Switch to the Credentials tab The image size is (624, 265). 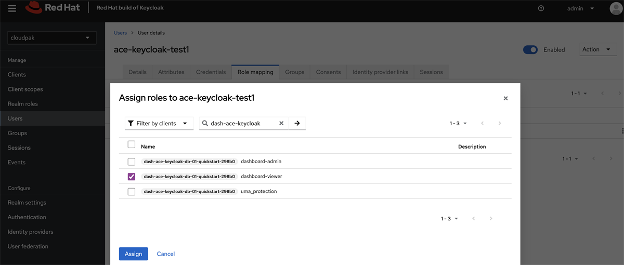[x=211, y=72]
